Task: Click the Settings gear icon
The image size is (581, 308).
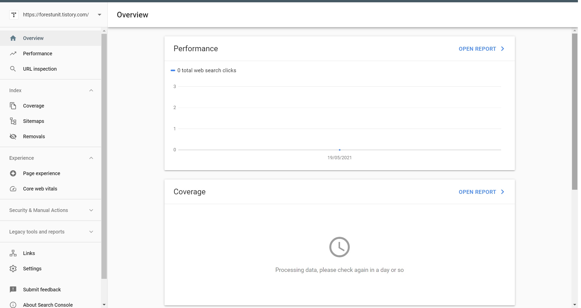Action: pos(13,269)
